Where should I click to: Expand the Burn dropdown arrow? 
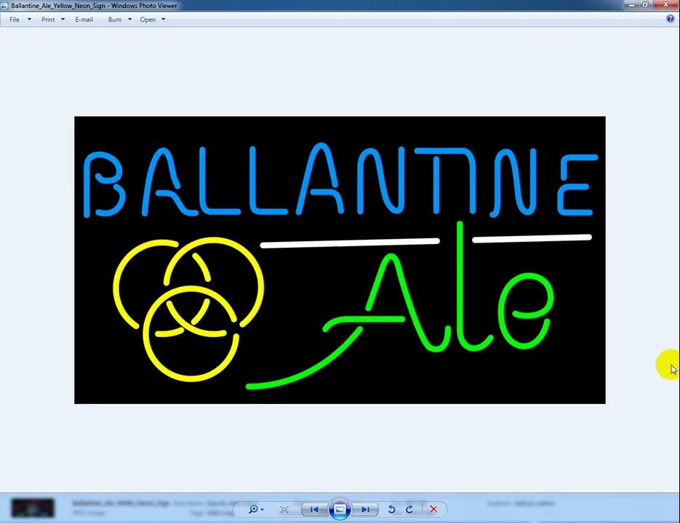tap(129, 20)
